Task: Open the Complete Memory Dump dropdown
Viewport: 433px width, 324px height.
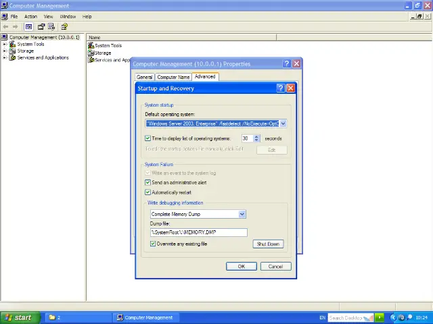Action: point(242,214)
